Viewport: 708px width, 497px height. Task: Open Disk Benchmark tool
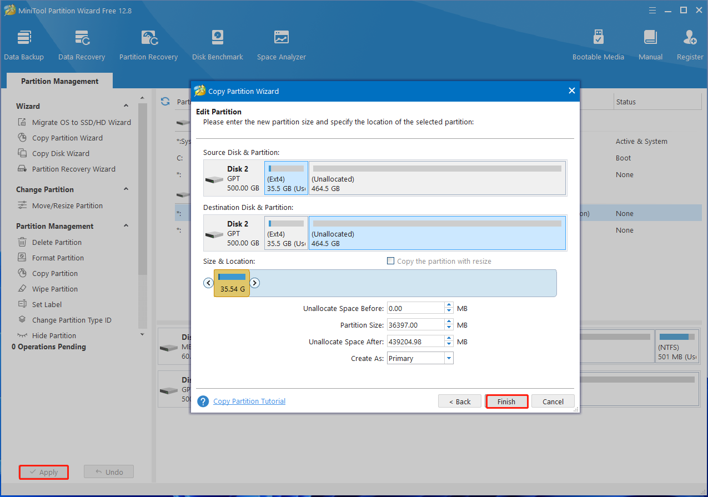tap(218, 45)
